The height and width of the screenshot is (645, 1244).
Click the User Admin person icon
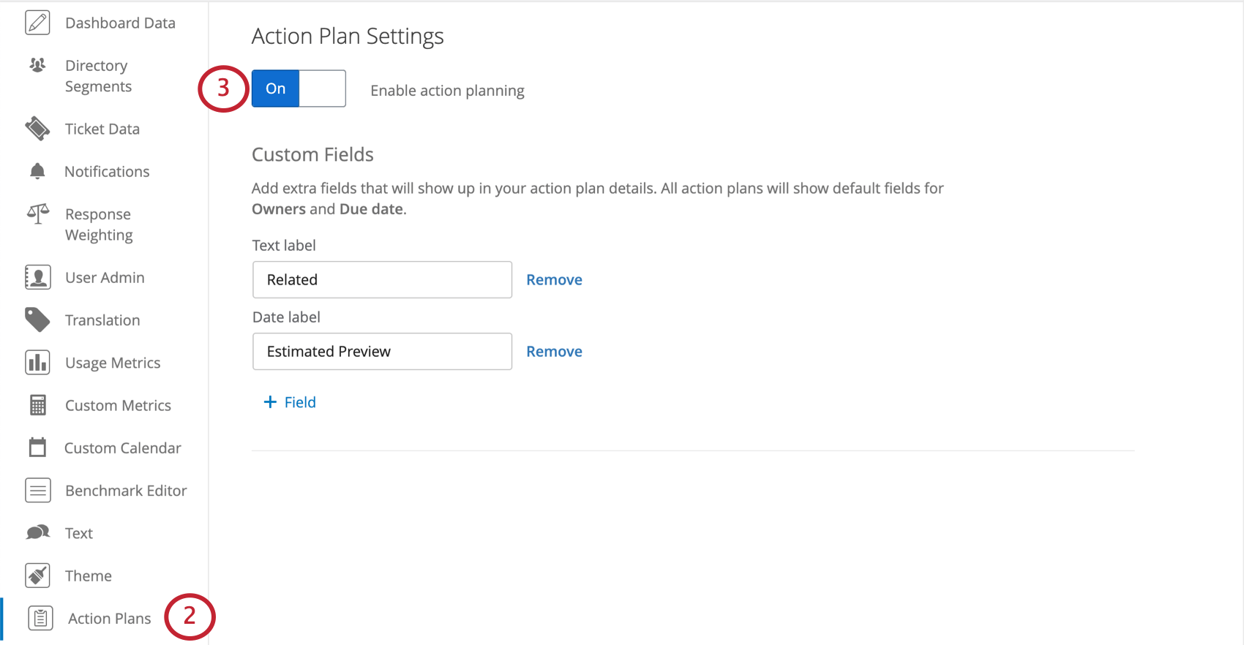coord(37,277)
